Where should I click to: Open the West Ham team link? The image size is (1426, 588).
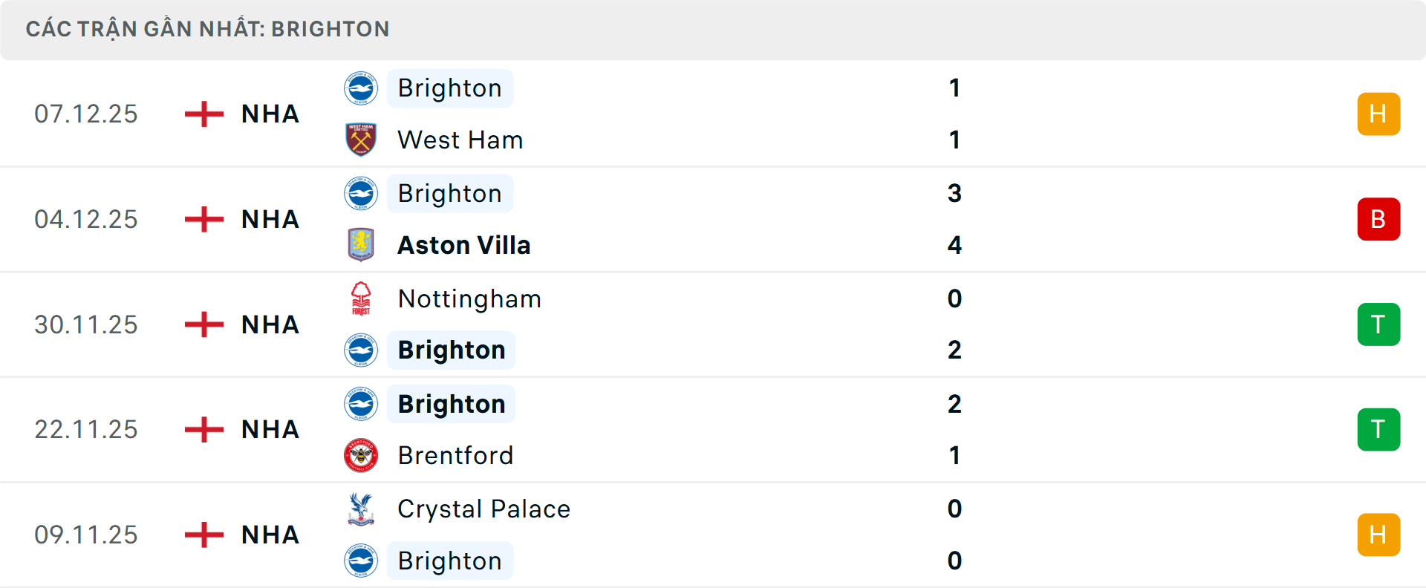460,140
